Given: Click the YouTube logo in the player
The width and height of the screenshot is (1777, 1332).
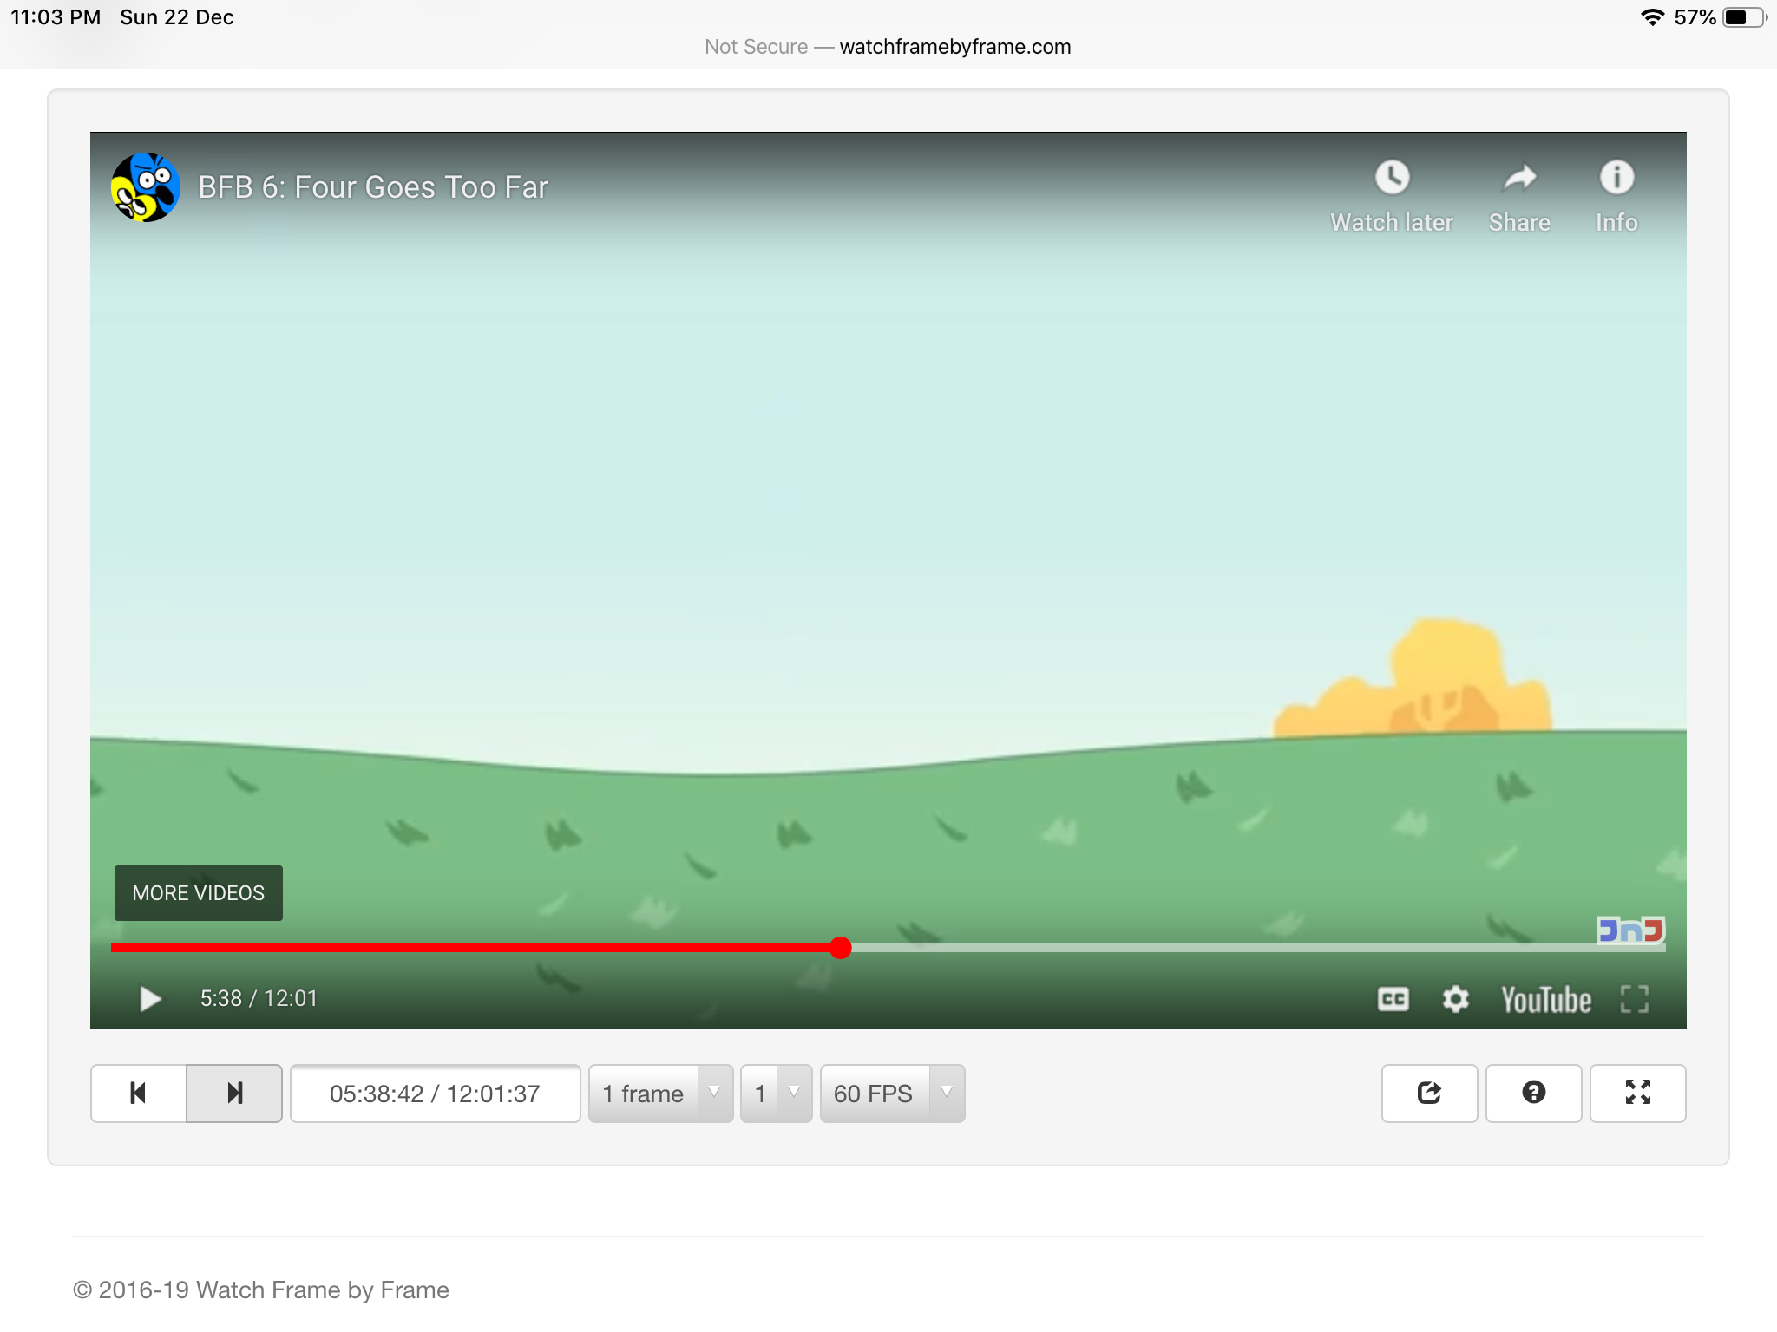Looking at the screenshot, I should click(x=1546, y=1000).
